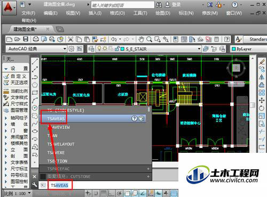
Task: Click 天正选项 in the side panel
Action: (16, 83)
